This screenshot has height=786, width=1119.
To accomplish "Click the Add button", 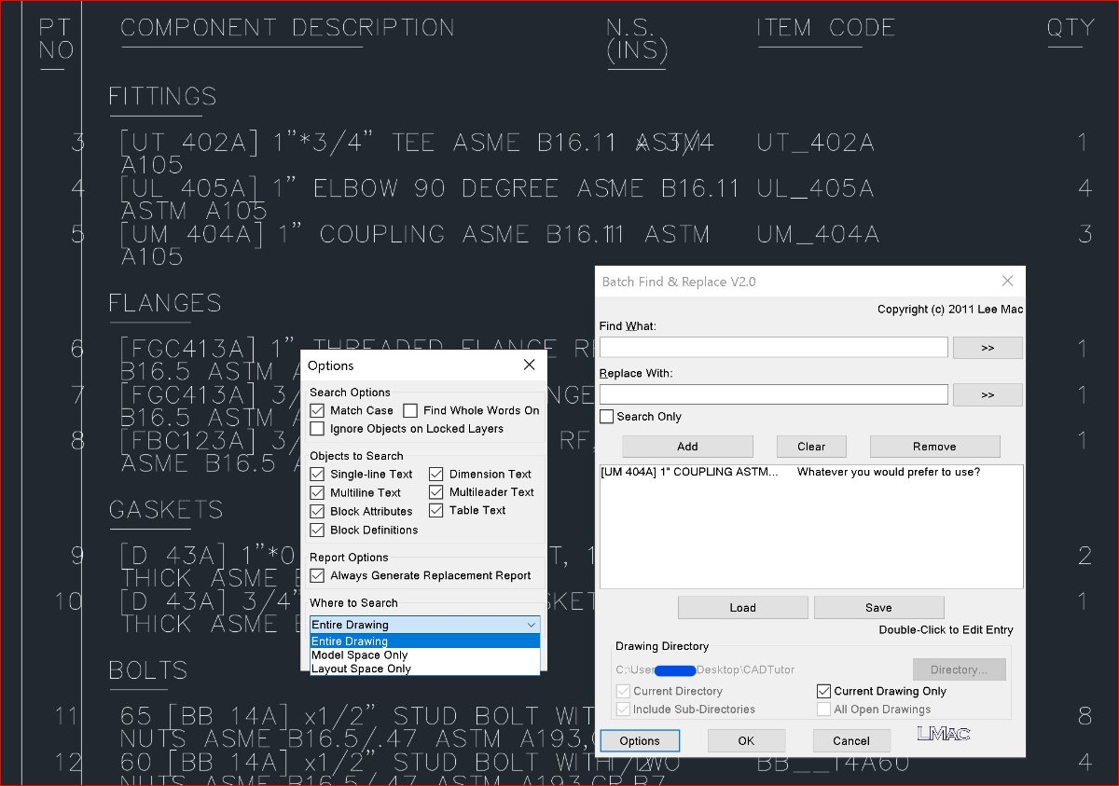I will coord(687,447).
